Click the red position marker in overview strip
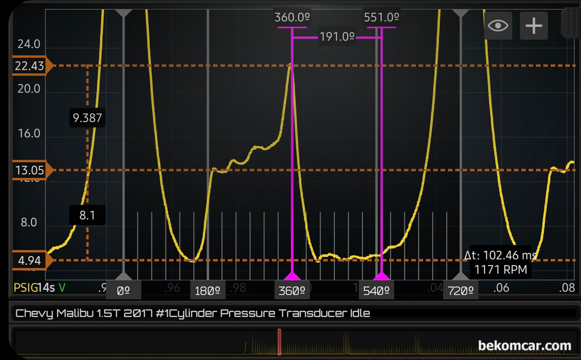Screen dimensions: 581x360 pyautogui.click(x=280, y=342)
